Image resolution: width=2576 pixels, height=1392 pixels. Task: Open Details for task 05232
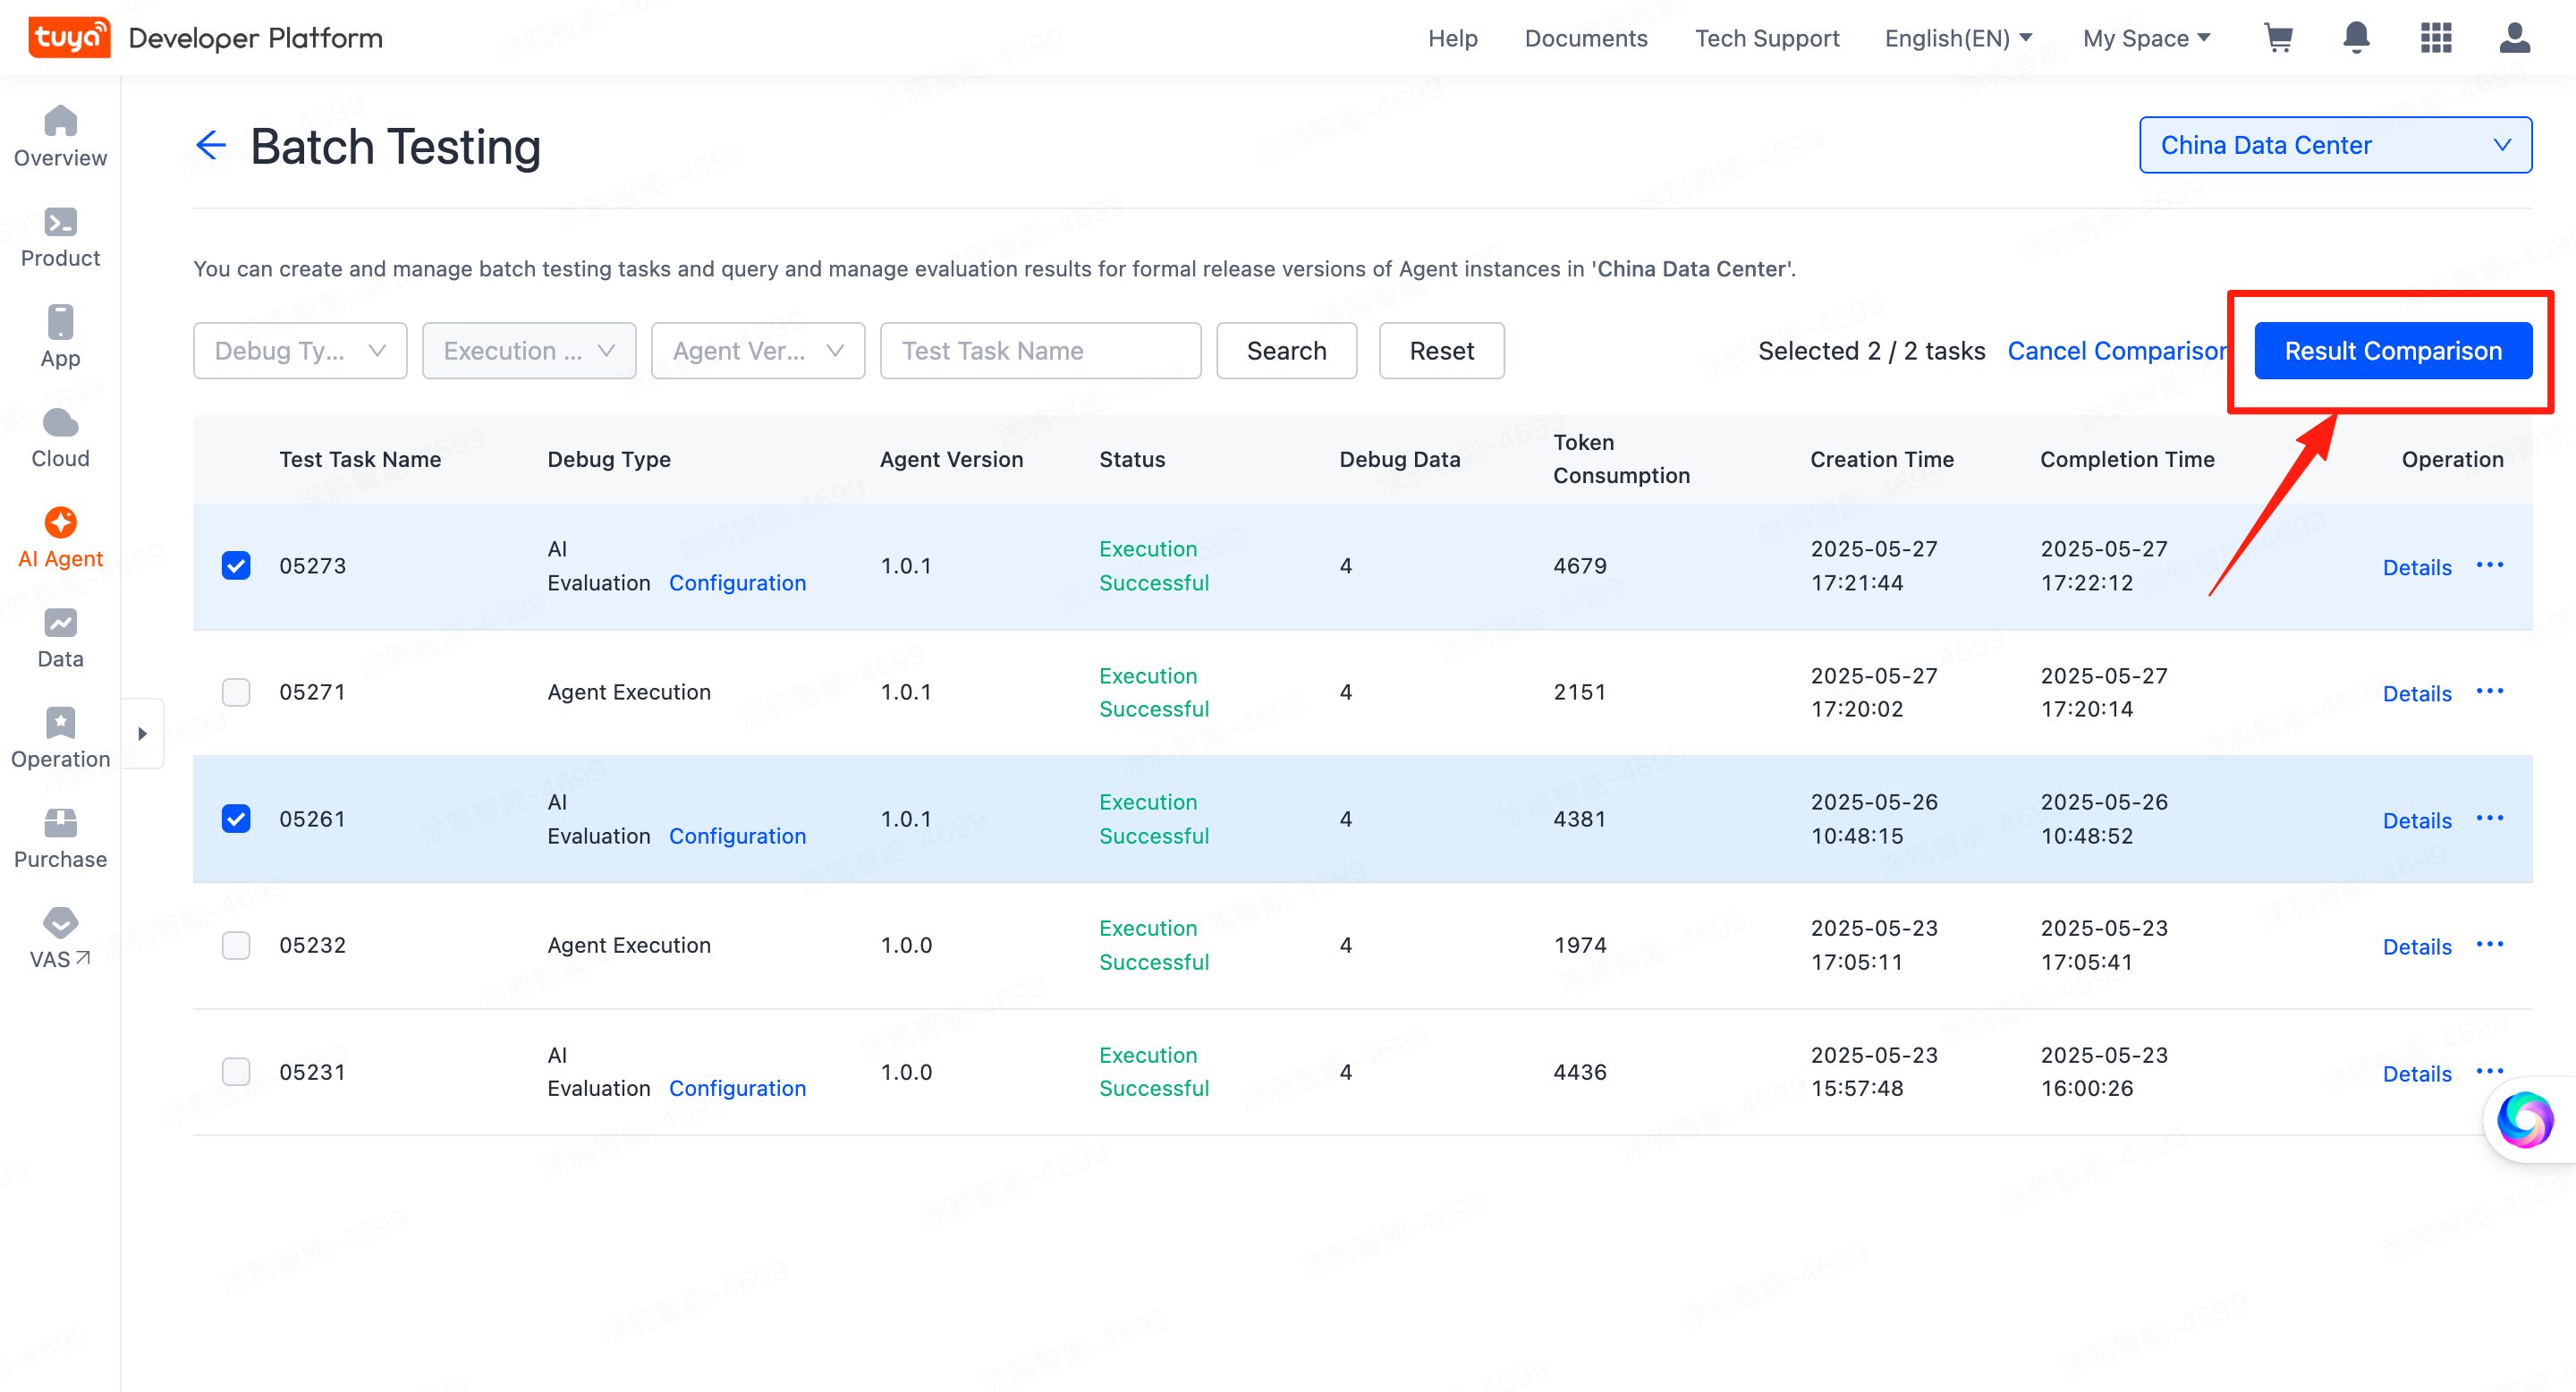(x=2417, y=946)
